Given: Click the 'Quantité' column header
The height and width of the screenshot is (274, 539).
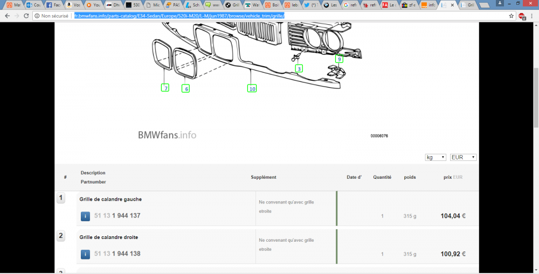Looking at the screenshot, I should tap(382, 177).
